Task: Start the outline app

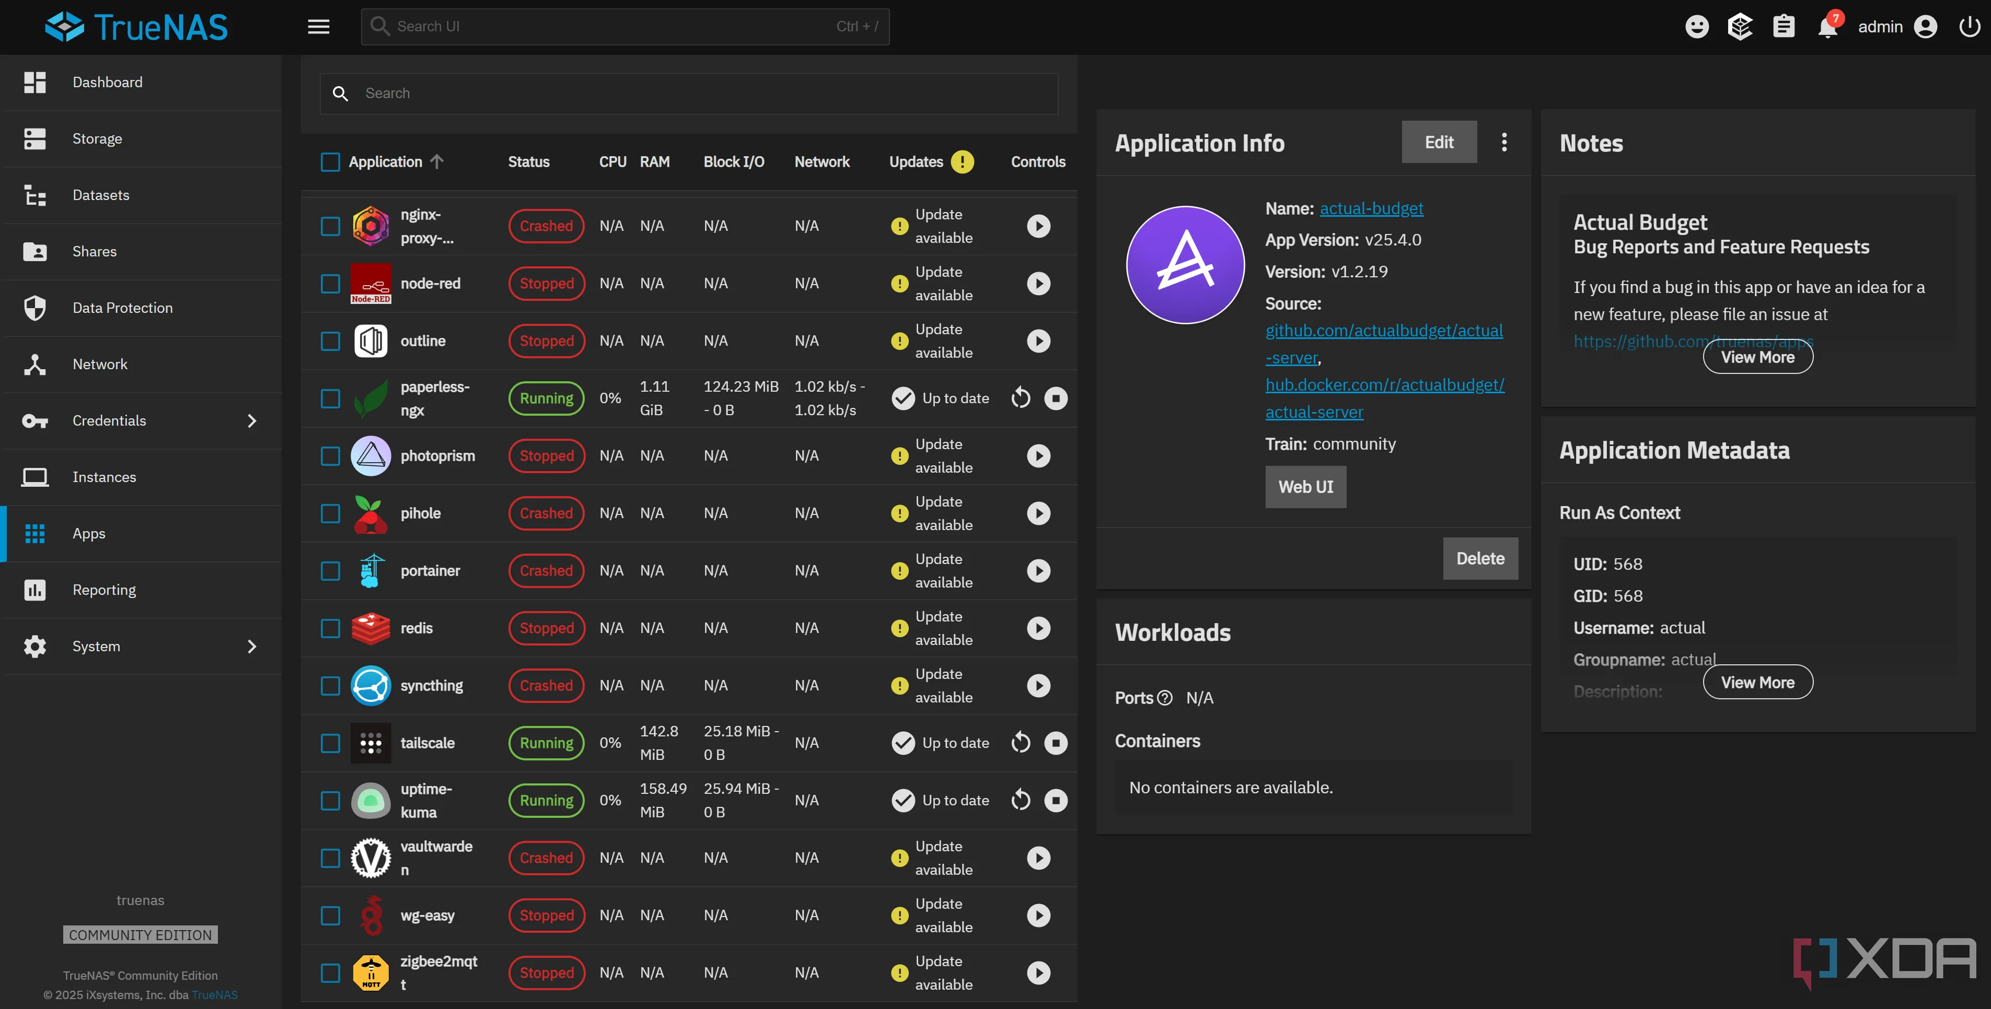Action: (x=1038, y=341)
